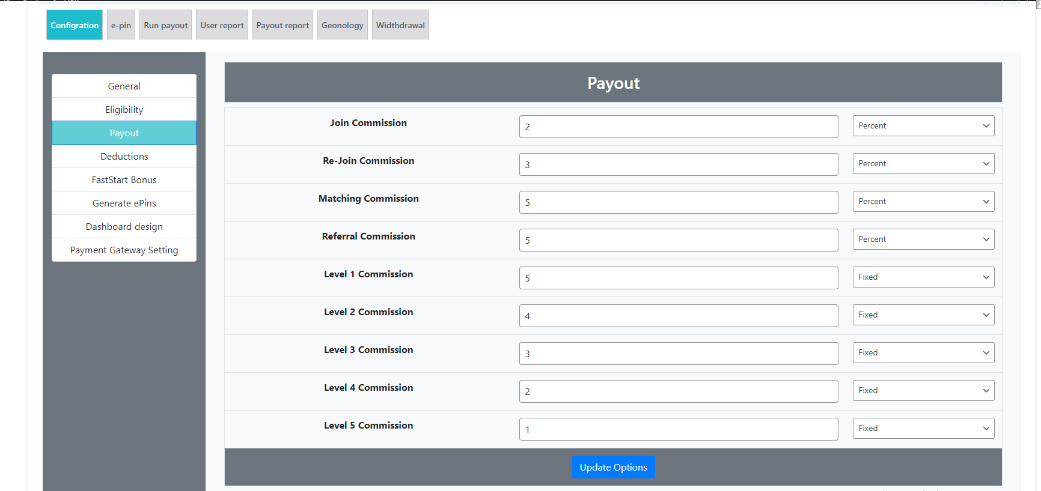Open the Level 1 Commission type dropdown

click(923, 277)
